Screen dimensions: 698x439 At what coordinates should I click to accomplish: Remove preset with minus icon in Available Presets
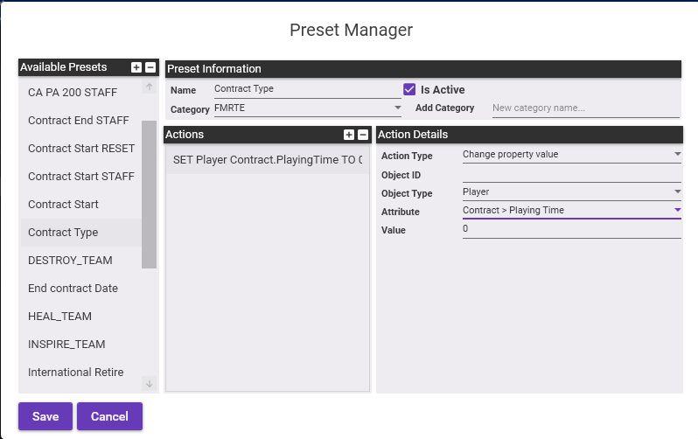[x=150, y=67]
